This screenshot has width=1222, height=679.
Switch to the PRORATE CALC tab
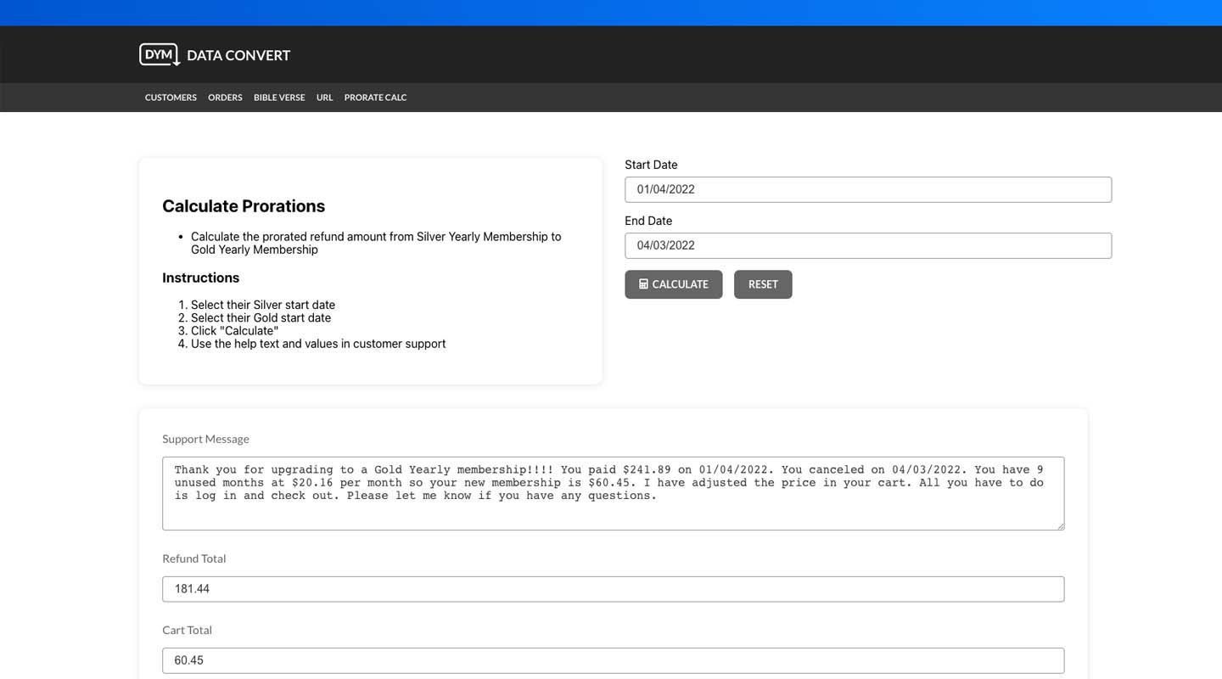375,97
